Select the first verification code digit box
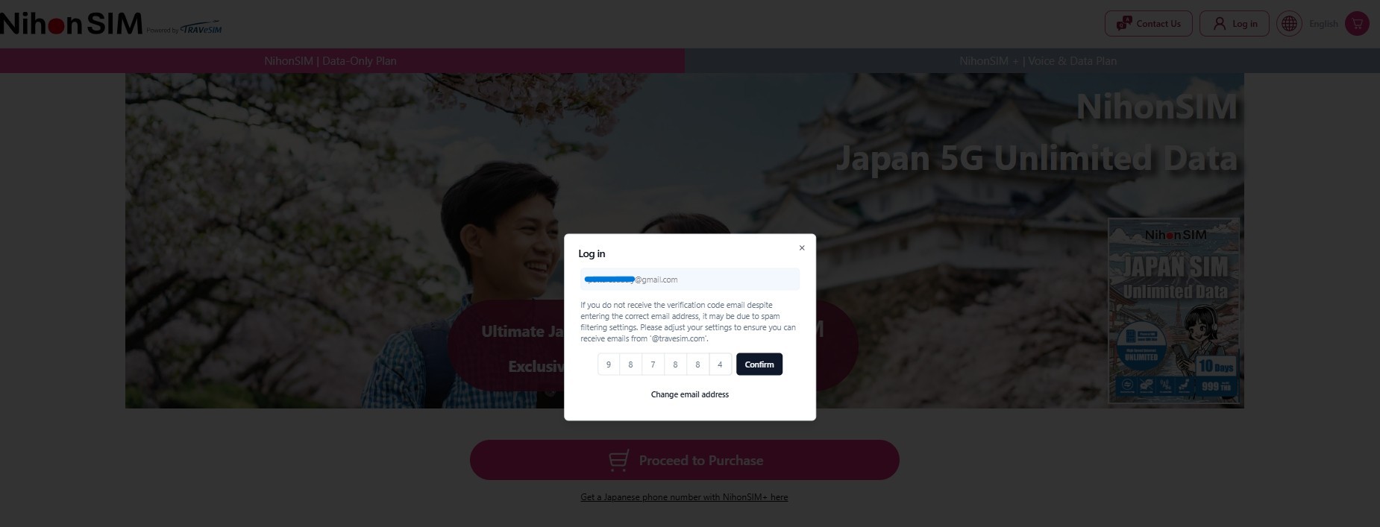The image size is (1380, 527). 608,365
